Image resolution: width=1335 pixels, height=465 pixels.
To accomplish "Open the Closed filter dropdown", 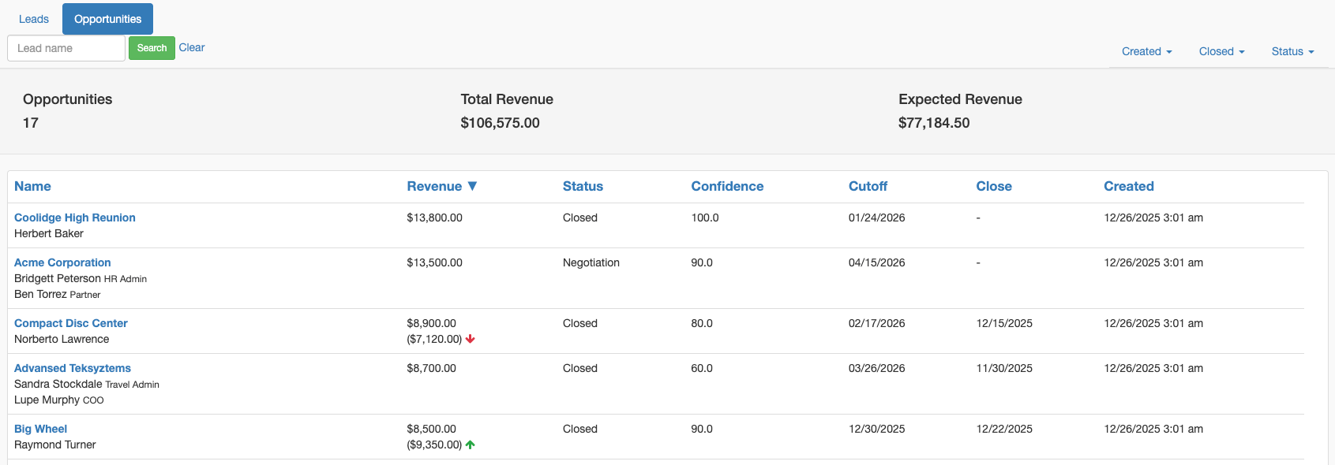I will click(1221, 51).
